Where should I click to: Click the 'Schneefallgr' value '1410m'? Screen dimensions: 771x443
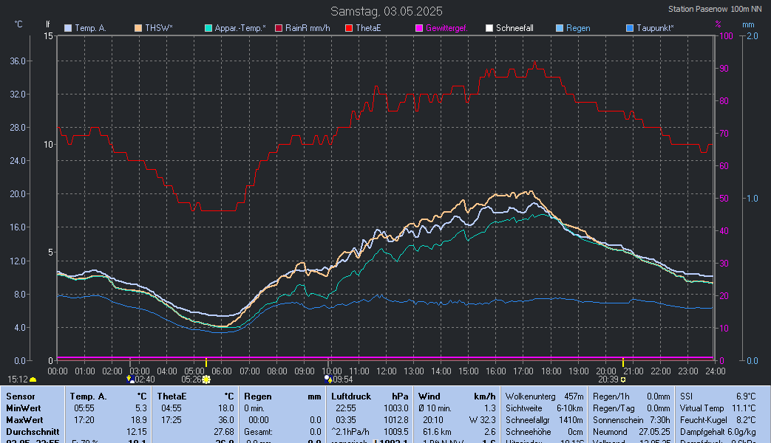(571, 420)
